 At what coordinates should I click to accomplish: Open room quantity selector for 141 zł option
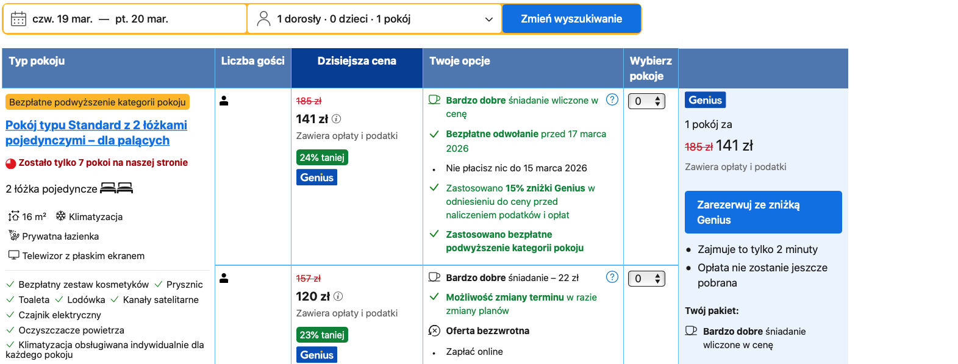646,101
